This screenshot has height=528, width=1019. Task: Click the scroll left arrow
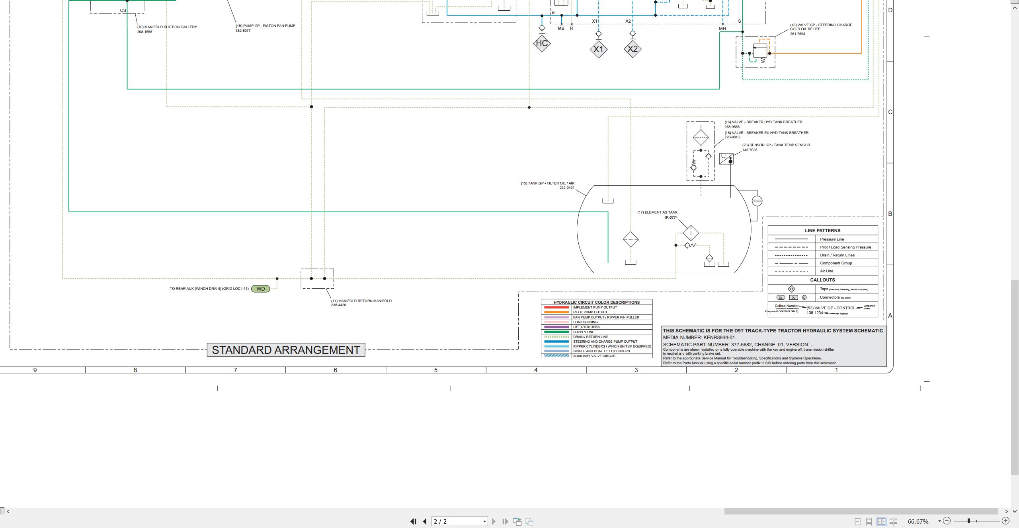(8, 511)
